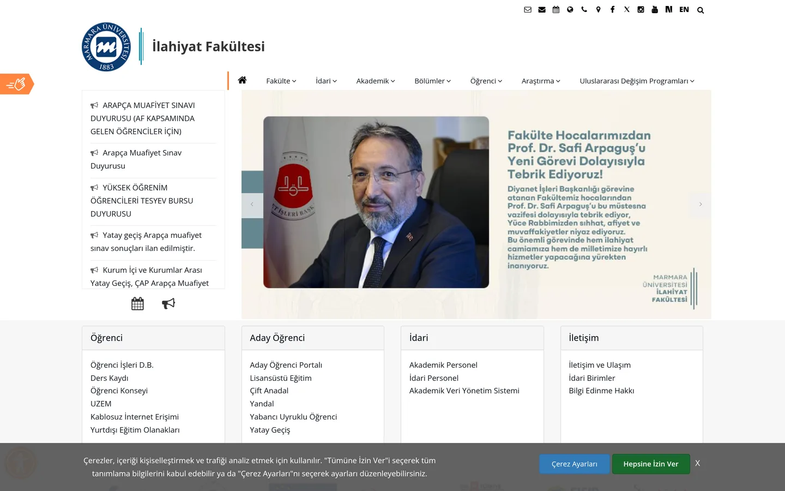Open Yurtdışı Eğitim Olanakları link
The width and height of the screenshot is (785, 491).
tap(135, 430)
